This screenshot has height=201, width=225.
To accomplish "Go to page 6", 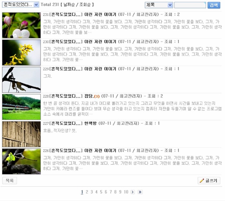I will [106, 192].
